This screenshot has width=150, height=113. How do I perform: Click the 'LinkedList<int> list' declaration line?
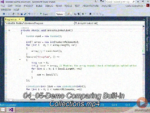pos(56,86)
